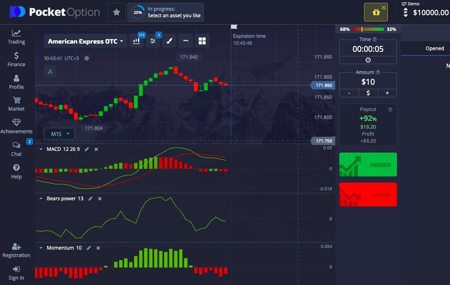View Achievements diamond icon
The width and height of the screenshot is (450, 285).
coord(16,123)
